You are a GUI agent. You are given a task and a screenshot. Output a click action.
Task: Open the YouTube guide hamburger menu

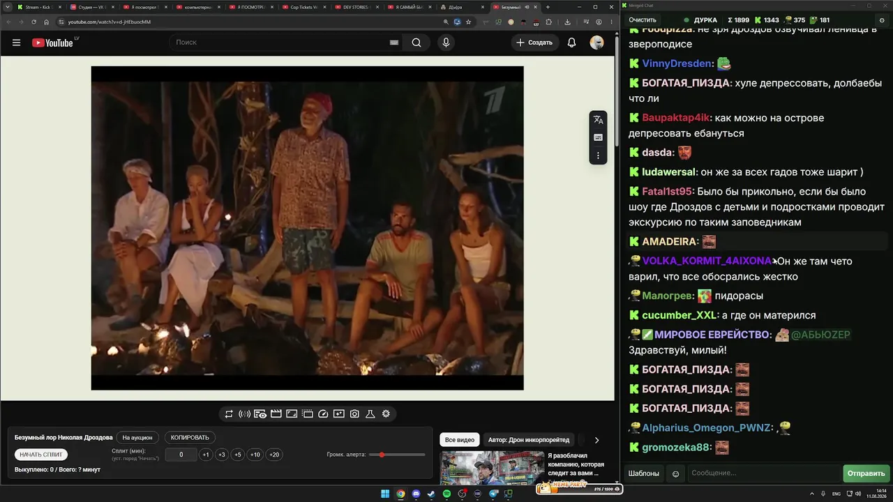(x=16, y=43)
